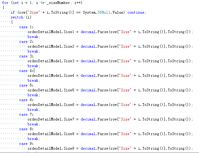This screenshot has height=153, width=199.
Task: Click 'case 9:' label
Action: (x=26, y=144)
